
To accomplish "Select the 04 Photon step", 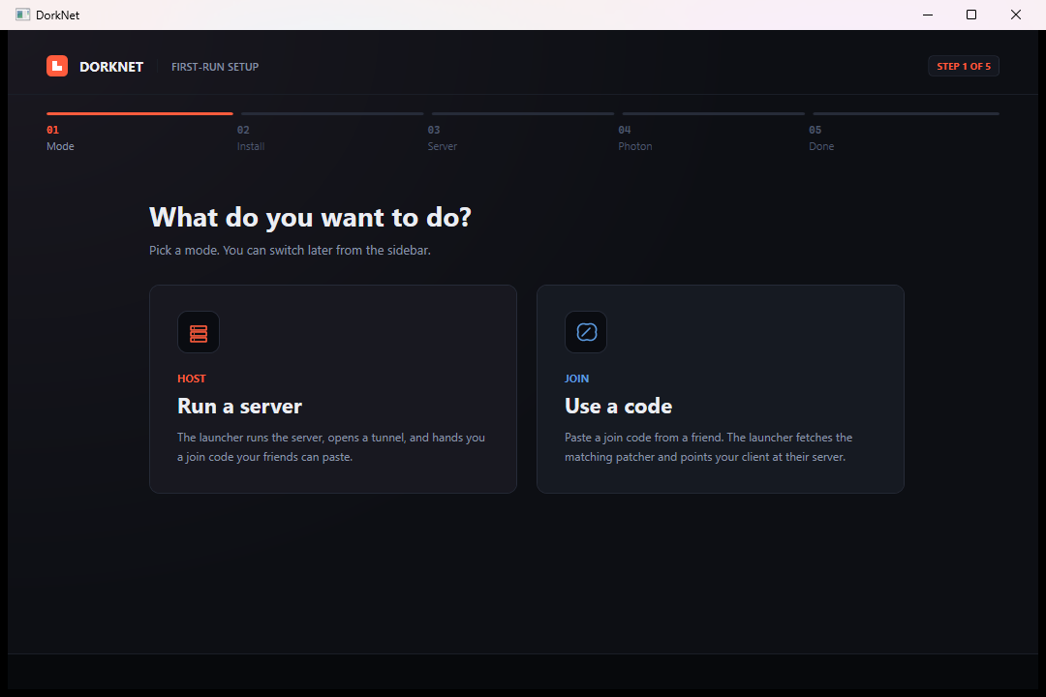I will [713, 133].
